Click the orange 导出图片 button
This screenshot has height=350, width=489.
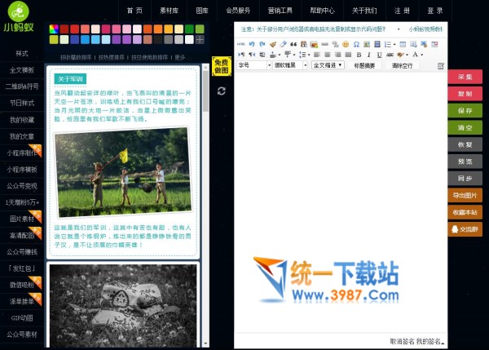[x=465, y=196]
